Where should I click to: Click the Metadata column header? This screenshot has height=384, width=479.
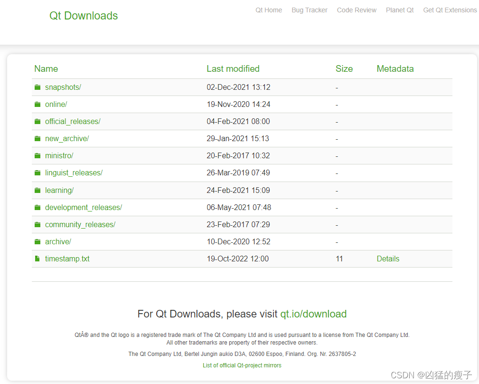(395, 69)
